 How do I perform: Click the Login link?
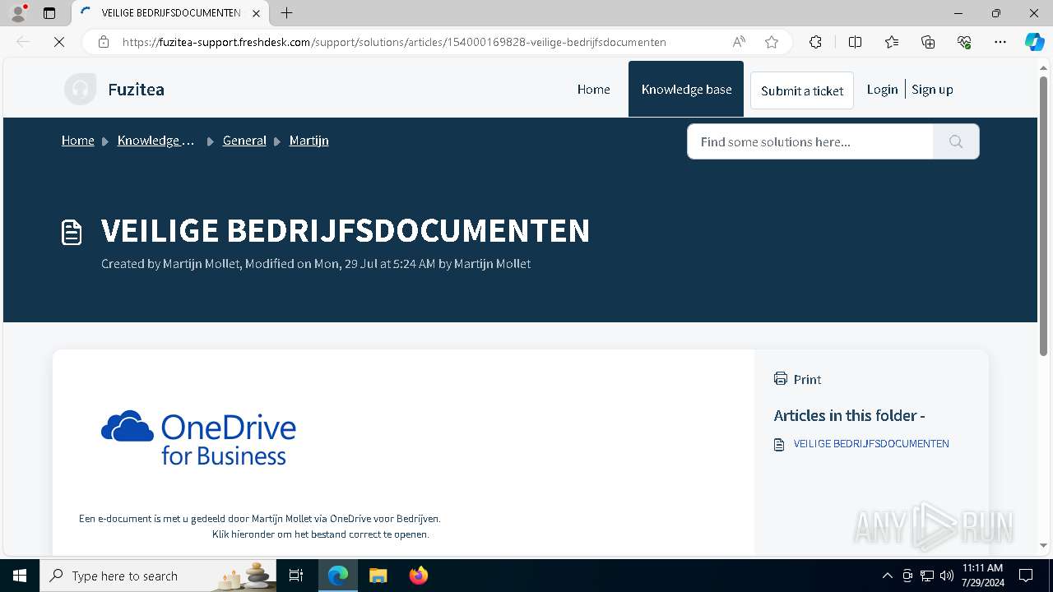882,90
